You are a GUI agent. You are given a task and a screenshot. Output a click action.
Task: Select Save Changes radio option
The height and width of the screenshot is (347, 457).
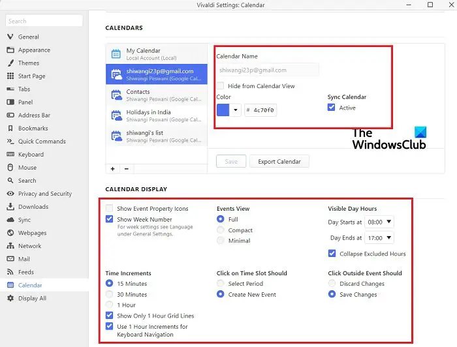point(332,294)
